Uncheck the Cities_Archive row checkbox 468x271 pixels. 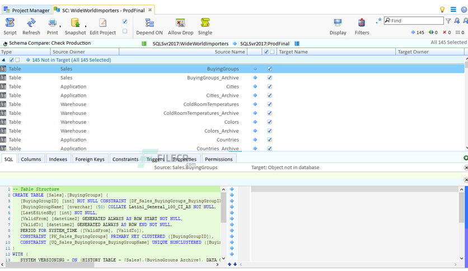(269, 96)
